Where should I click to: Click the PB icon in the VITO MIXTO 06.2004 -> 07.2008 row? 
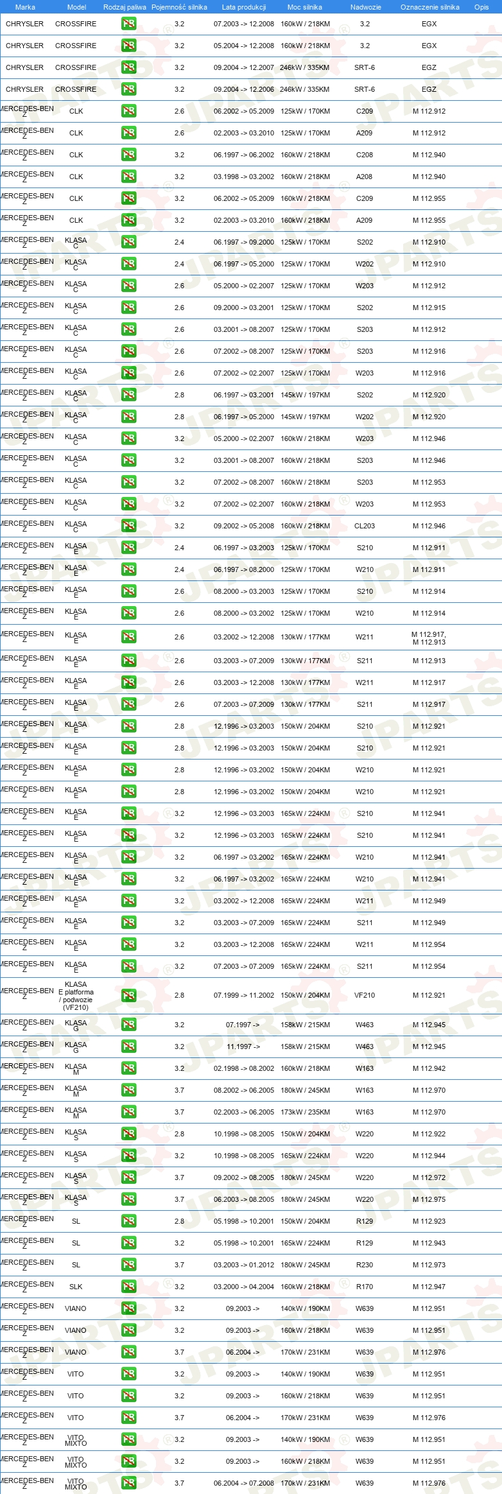[128, 1483]
